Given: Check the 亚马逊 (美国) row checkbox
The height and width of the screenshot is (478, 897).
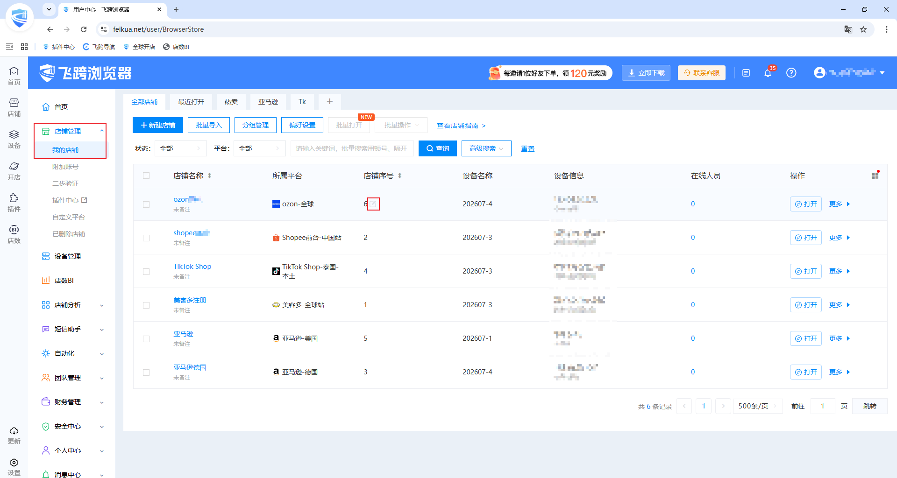Looking at the screenshot, I should tap(146, 338).
